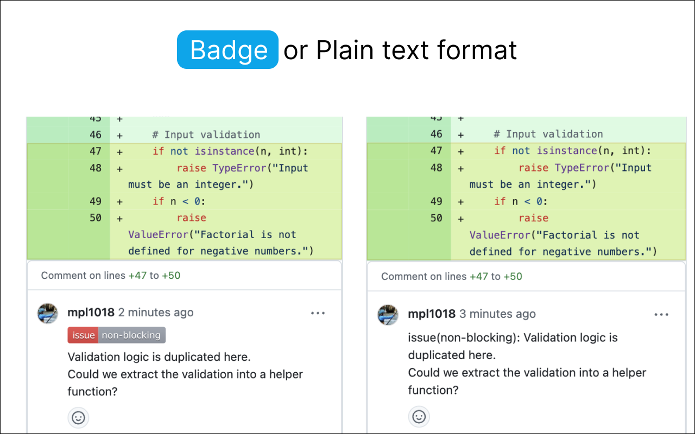Click the red "issue" badge label
This screenshot has height=434, width=695.
coord(83,335)
